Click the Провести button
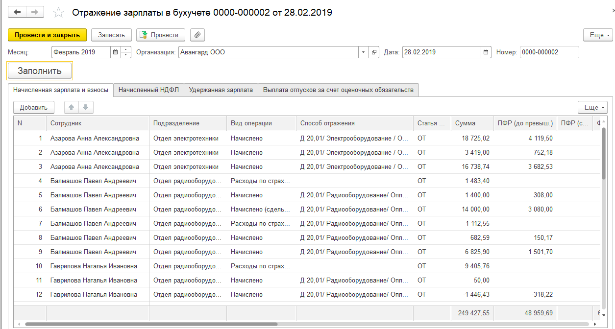 (160, 35)
